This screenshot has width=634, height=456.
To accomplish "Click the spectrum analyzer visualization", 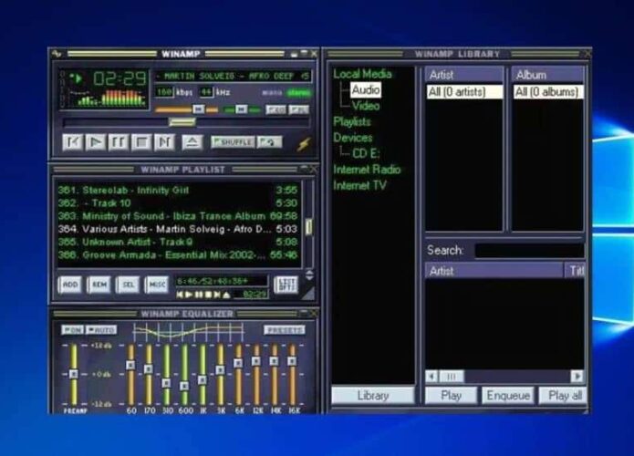I will click(107, 98).
